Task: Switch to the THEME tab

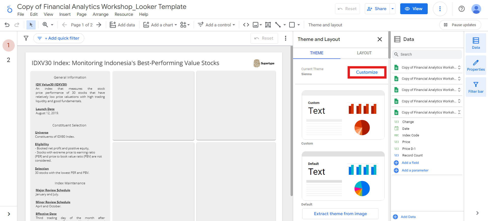Action: click(x=317, y=53)
